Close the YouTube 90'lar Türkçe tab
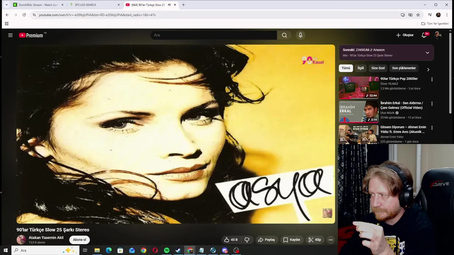Image resolution: width=454 pixels, height=255 pixels. click(x=175, y=5)
